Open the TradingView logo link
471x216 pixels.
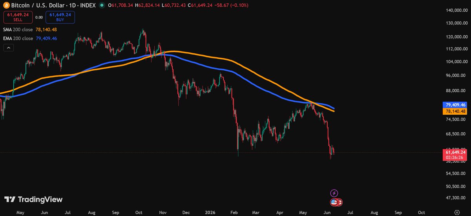(x=33, y=200)
